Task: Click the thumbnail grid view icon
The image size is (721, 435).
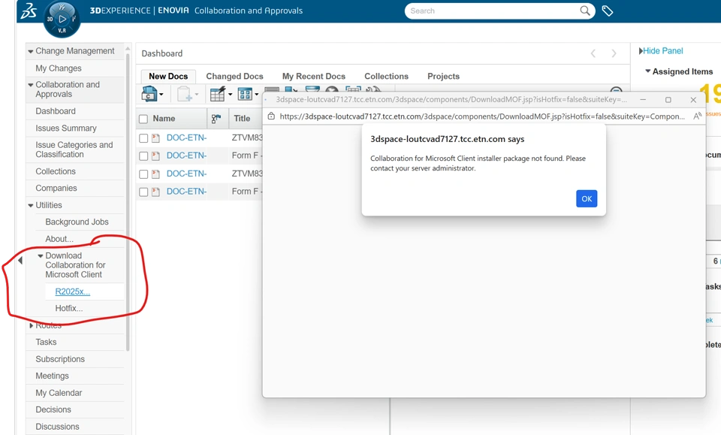Action: point(245,94)
